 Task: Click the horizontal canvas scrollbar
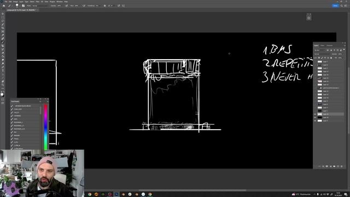192,190
